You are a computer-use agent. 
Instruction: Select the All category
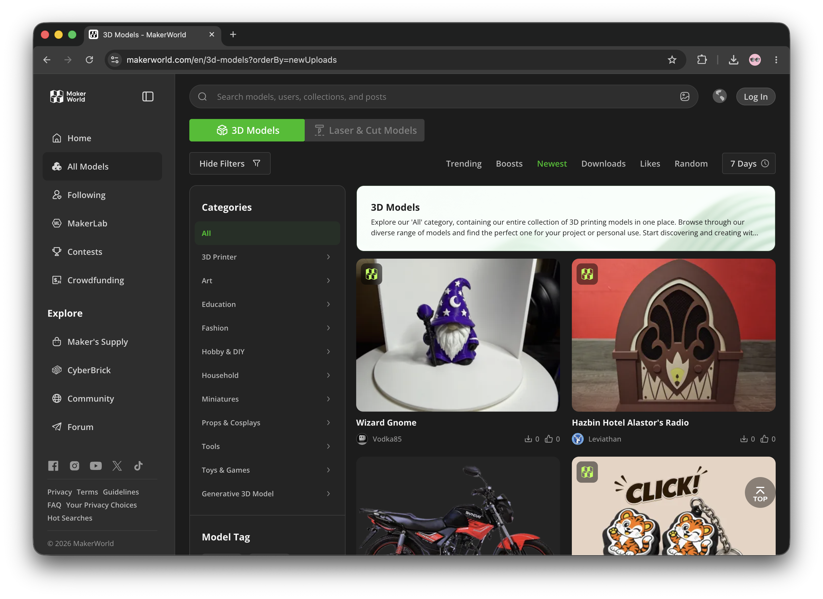267,234
